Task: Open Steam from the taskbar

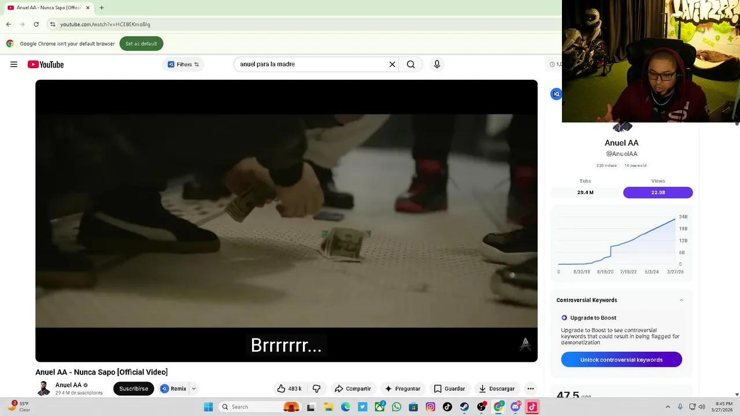Action: click(x=464, y=407)
